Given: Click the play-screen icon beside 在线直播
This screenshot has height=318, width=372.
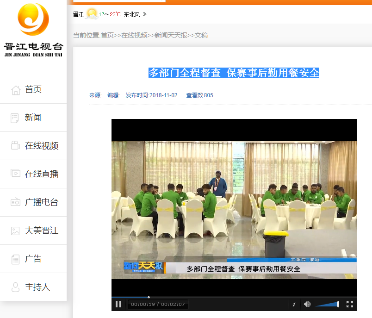Looking at the screenshot, I should [x=16, y=174].
